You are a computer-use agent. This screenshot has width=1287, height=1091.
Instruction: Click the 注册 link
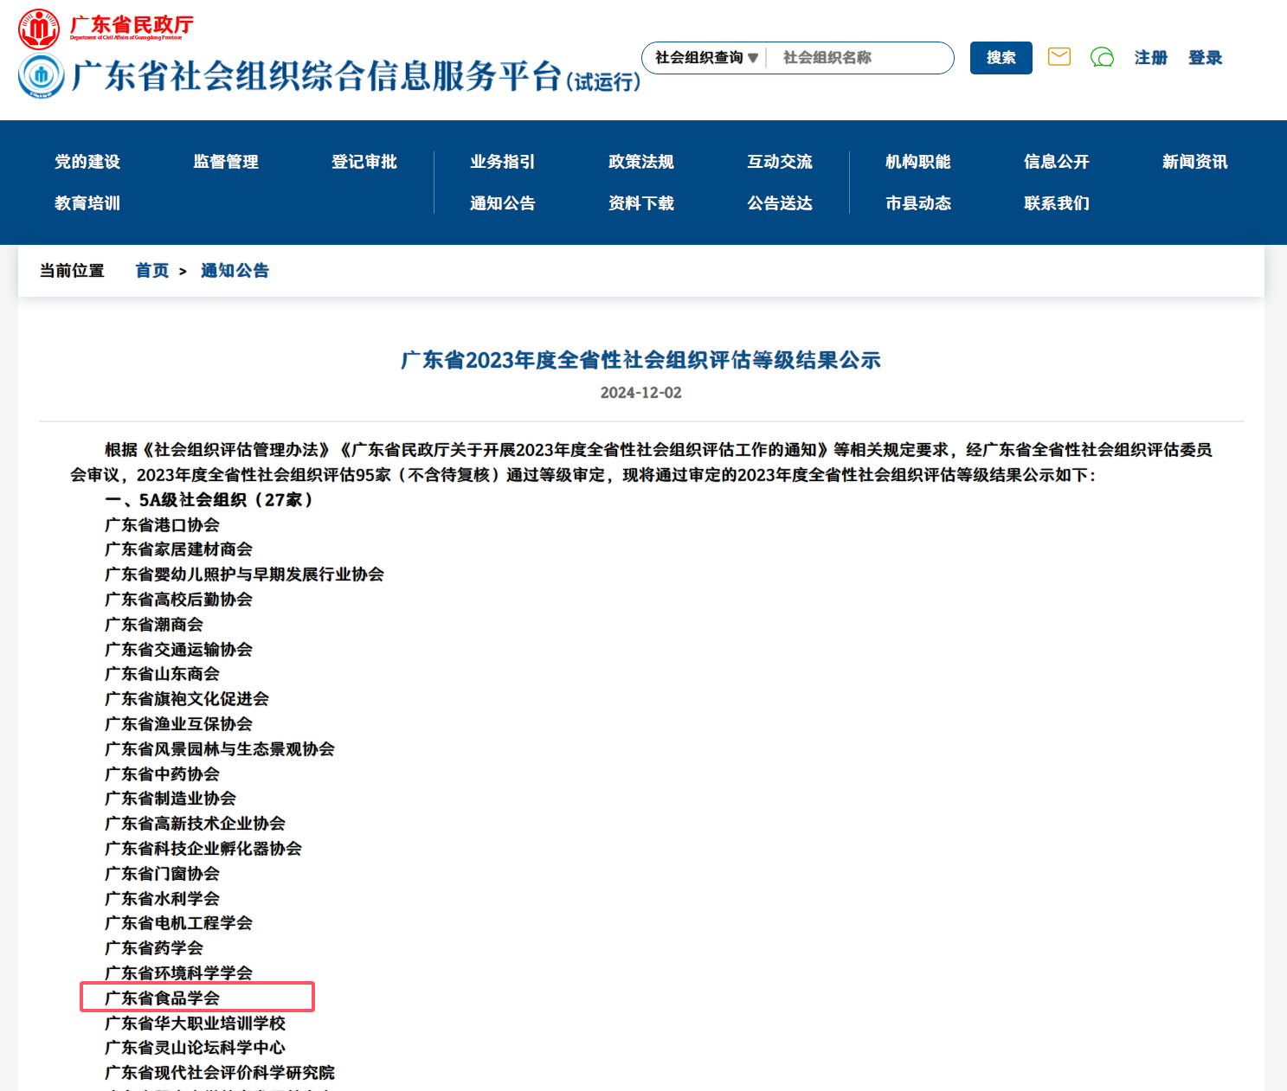(1150, 58)
